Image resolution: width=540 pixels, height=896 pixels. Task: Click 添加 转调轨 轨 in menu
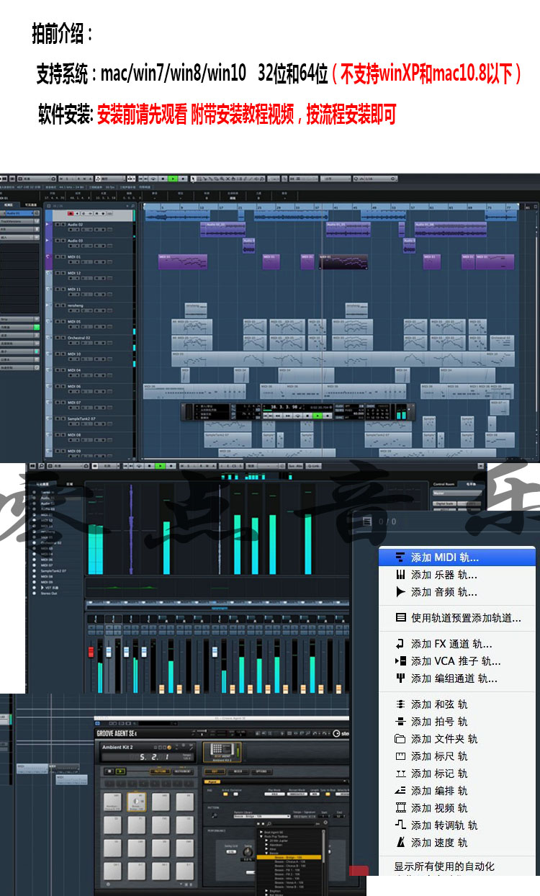(x=457, y=825)
